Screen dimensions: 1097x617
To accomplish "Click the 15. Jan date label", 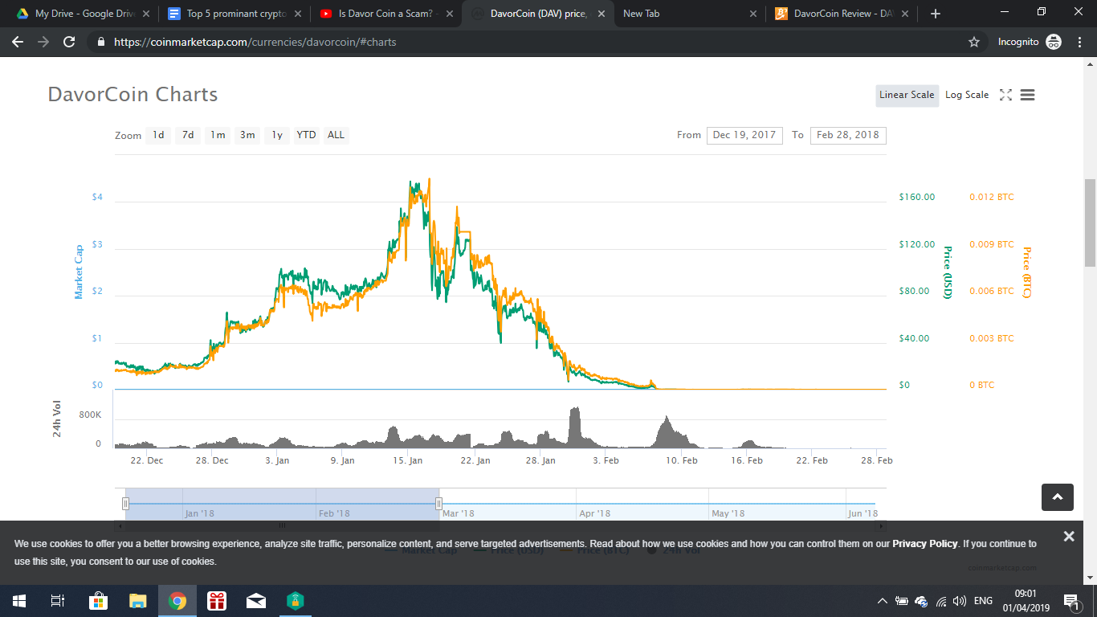I will point(407,460).
